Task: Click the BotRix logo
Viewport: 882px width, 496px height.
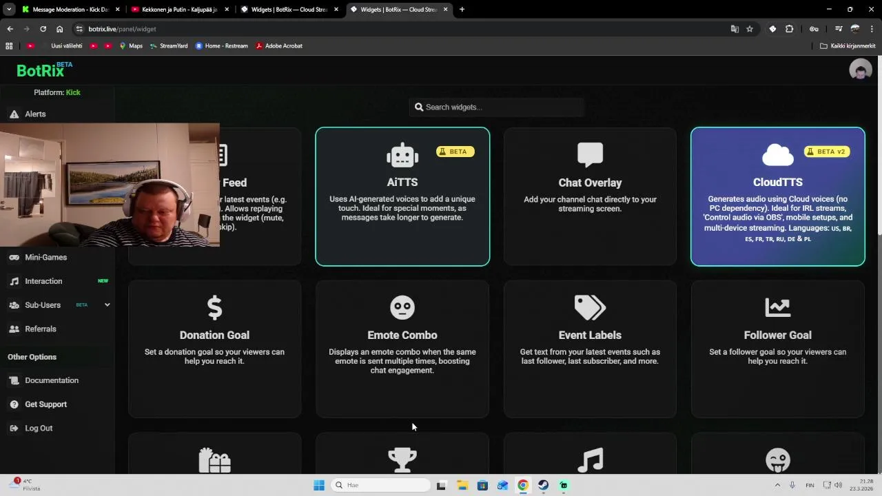Action: coord(44,70)
